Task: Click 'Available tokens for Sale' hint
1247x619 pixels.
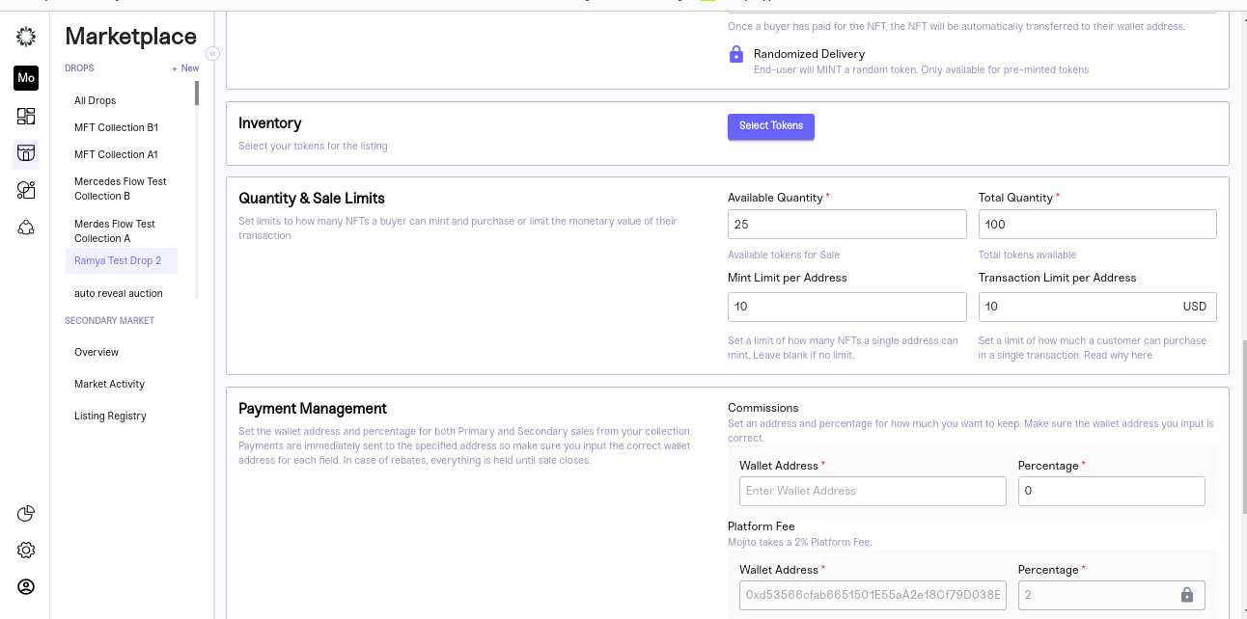Action: [784, 255]
